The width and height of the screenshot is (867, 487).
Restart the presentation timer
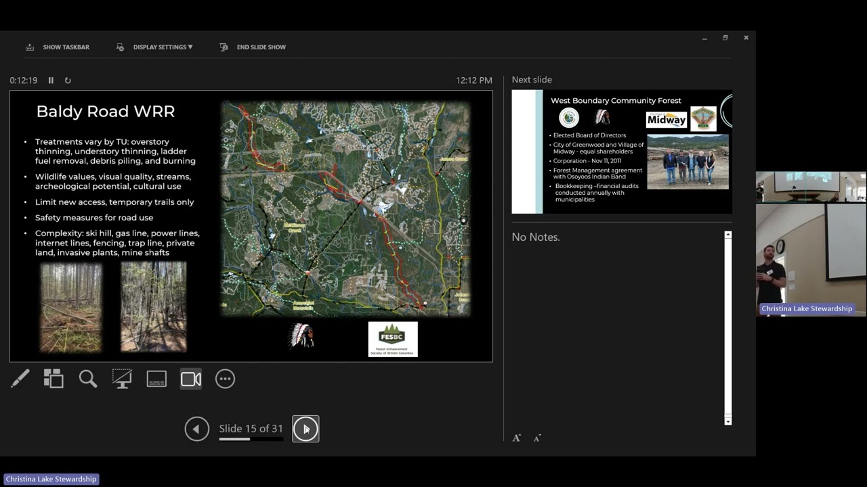pyautogui.click(x=68, y=80)
